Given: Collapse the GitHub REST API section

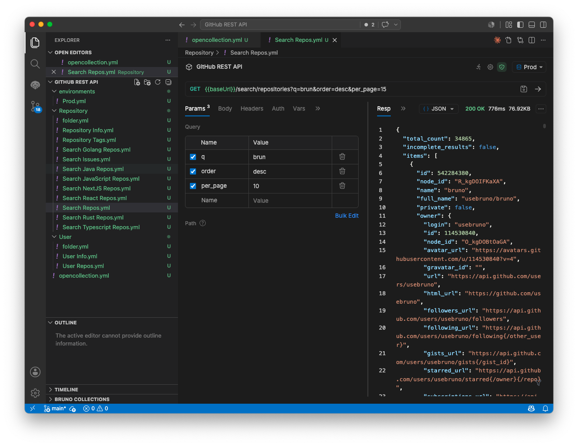Looking at the screenshot, I should point(50,82).
